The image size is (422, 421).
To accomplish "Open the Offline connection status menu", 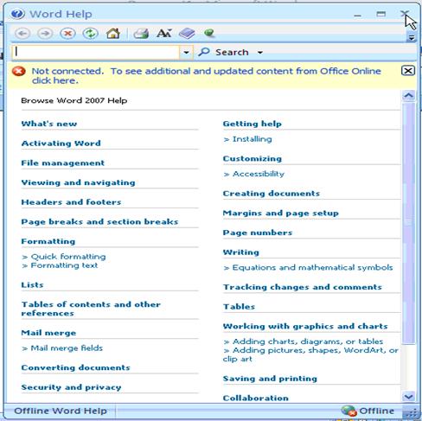I will pyautogui.click(x=368, y=411).
